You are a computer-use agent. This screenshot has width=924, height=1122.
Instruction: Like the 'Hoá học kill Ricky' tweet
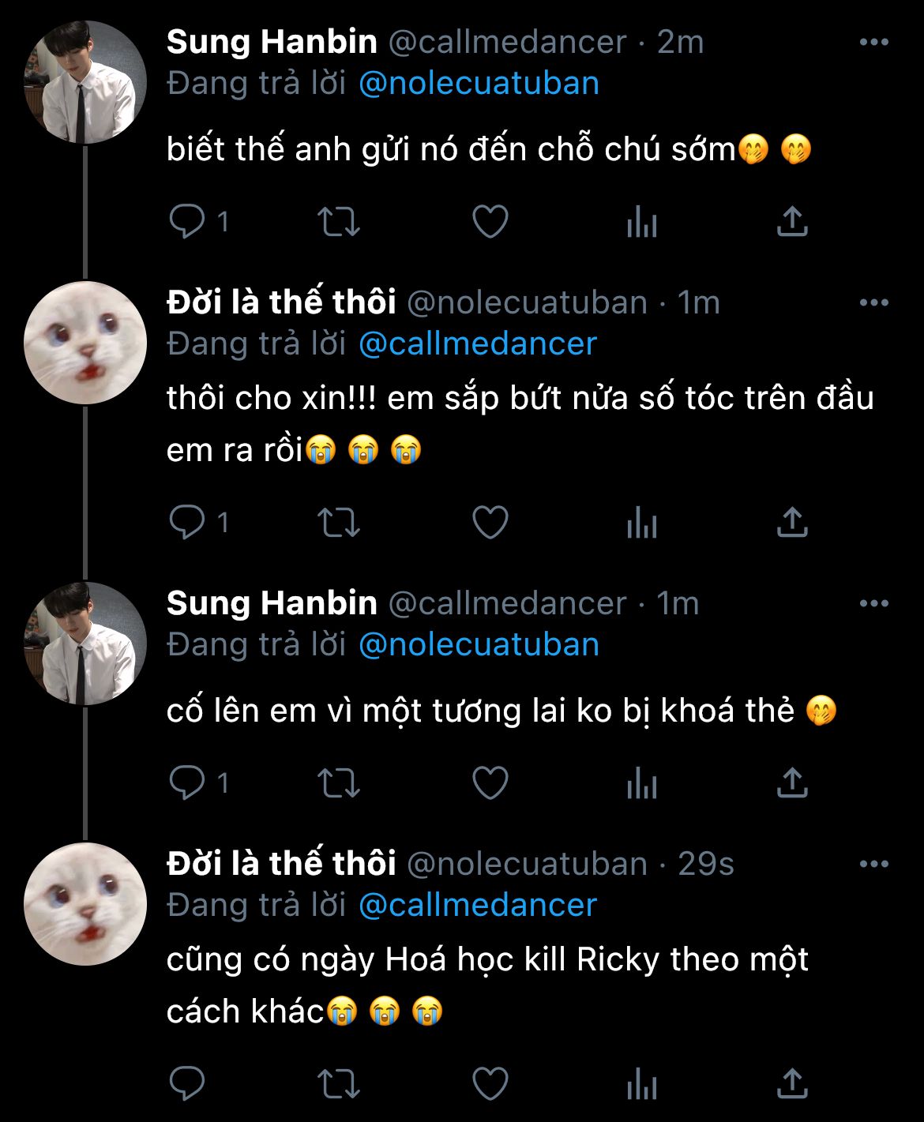(x=490, y=1083)
